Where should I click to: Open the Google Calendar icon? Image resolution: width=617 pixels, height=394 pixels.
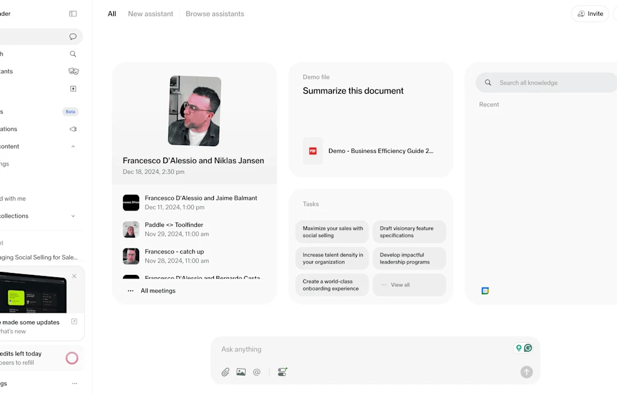point(485,291)
